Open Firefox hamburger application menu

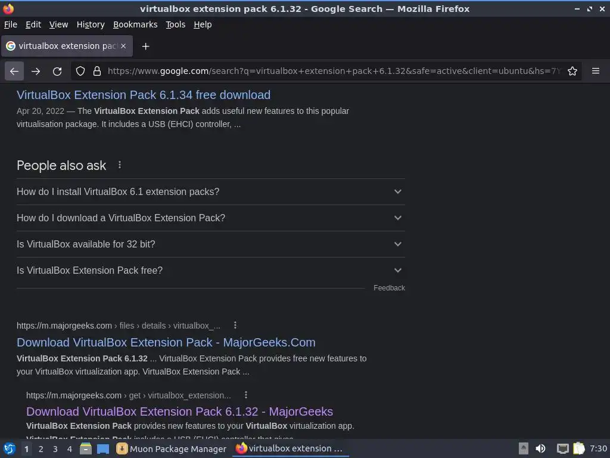point(596,71)
